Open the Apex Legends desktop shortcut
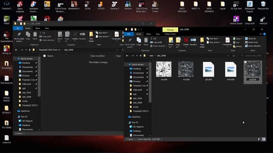The image size is (273, 153). [x=20, y=7]
